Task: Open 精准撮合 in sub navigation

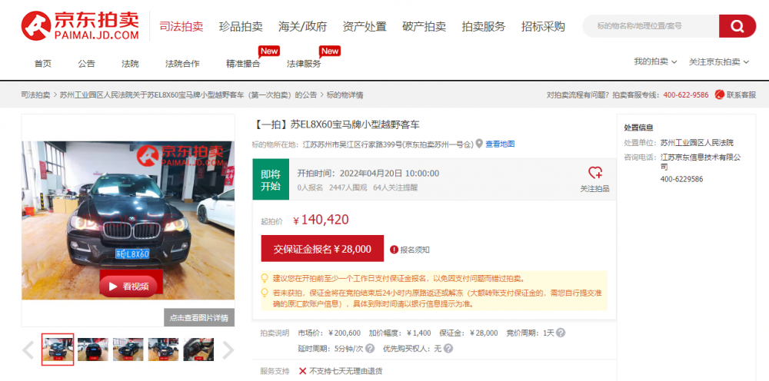Action: coord(243,64)
